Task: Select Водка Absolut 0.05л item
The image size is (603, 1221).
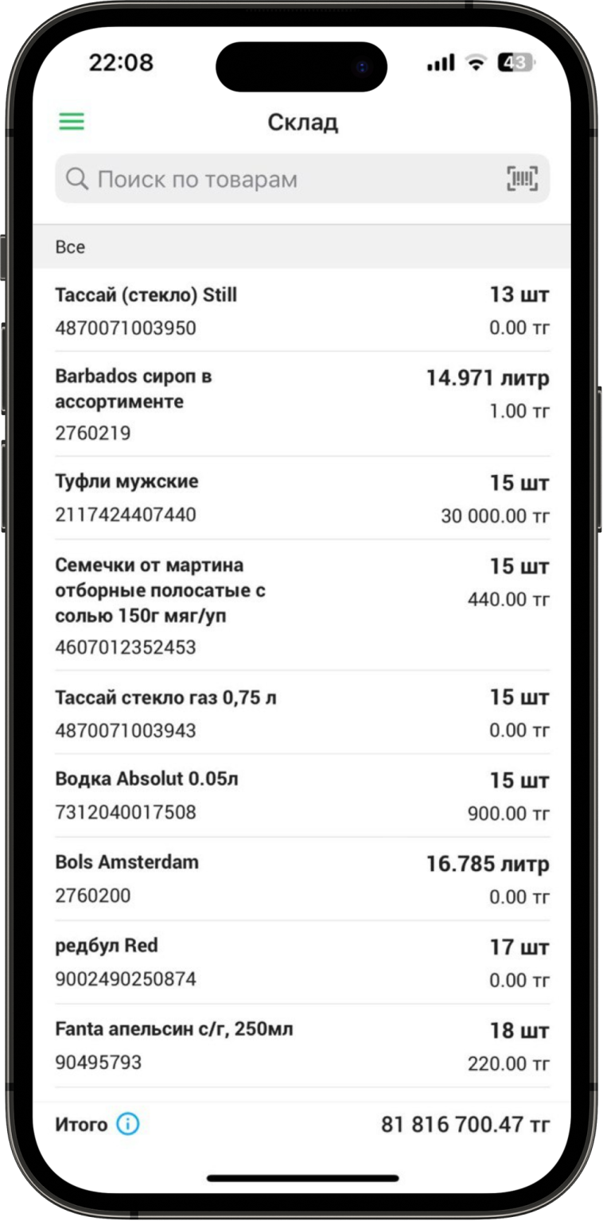Action: [301, 795]
